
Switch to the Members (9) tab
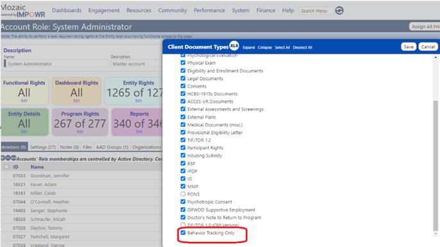pyautogui.click(x=13, y=147)
